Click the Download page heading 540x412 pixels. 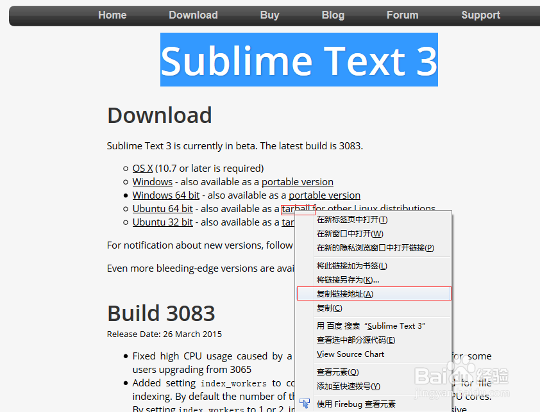coord(160,115)
